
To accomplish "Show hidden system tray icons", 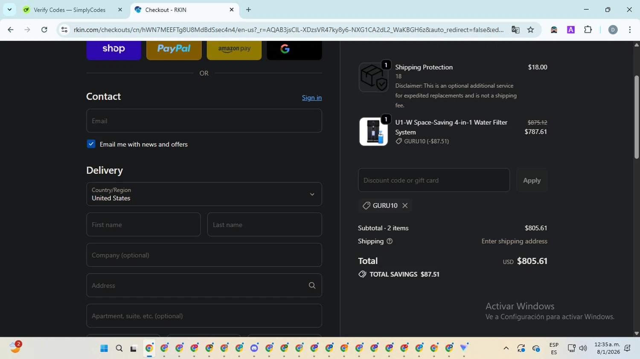I will point(506,348).
